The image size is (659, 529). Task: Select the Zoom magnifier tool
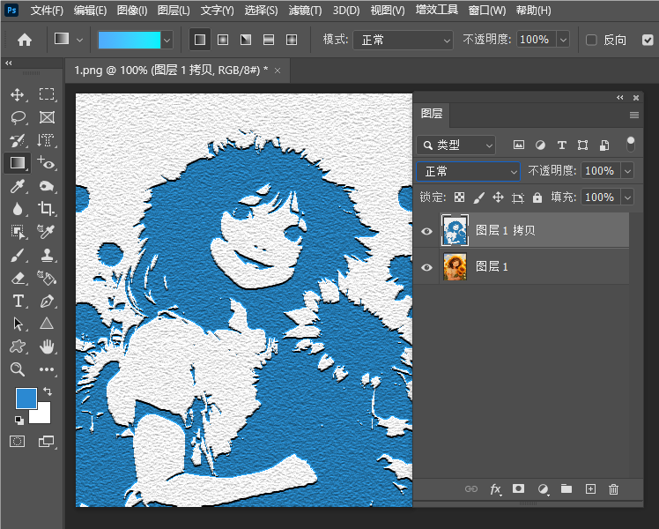pyautogui.click(x=18, y=369)
